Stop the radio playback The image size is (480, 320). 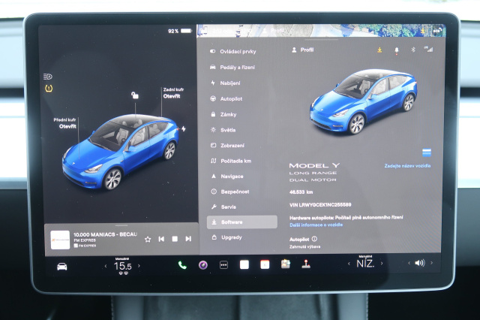(x=175, y=239)
